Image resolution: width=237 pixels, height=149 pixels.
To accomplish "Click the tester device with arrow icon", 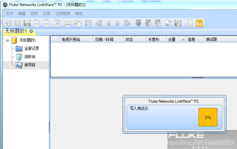I will (x=168, y=23).
